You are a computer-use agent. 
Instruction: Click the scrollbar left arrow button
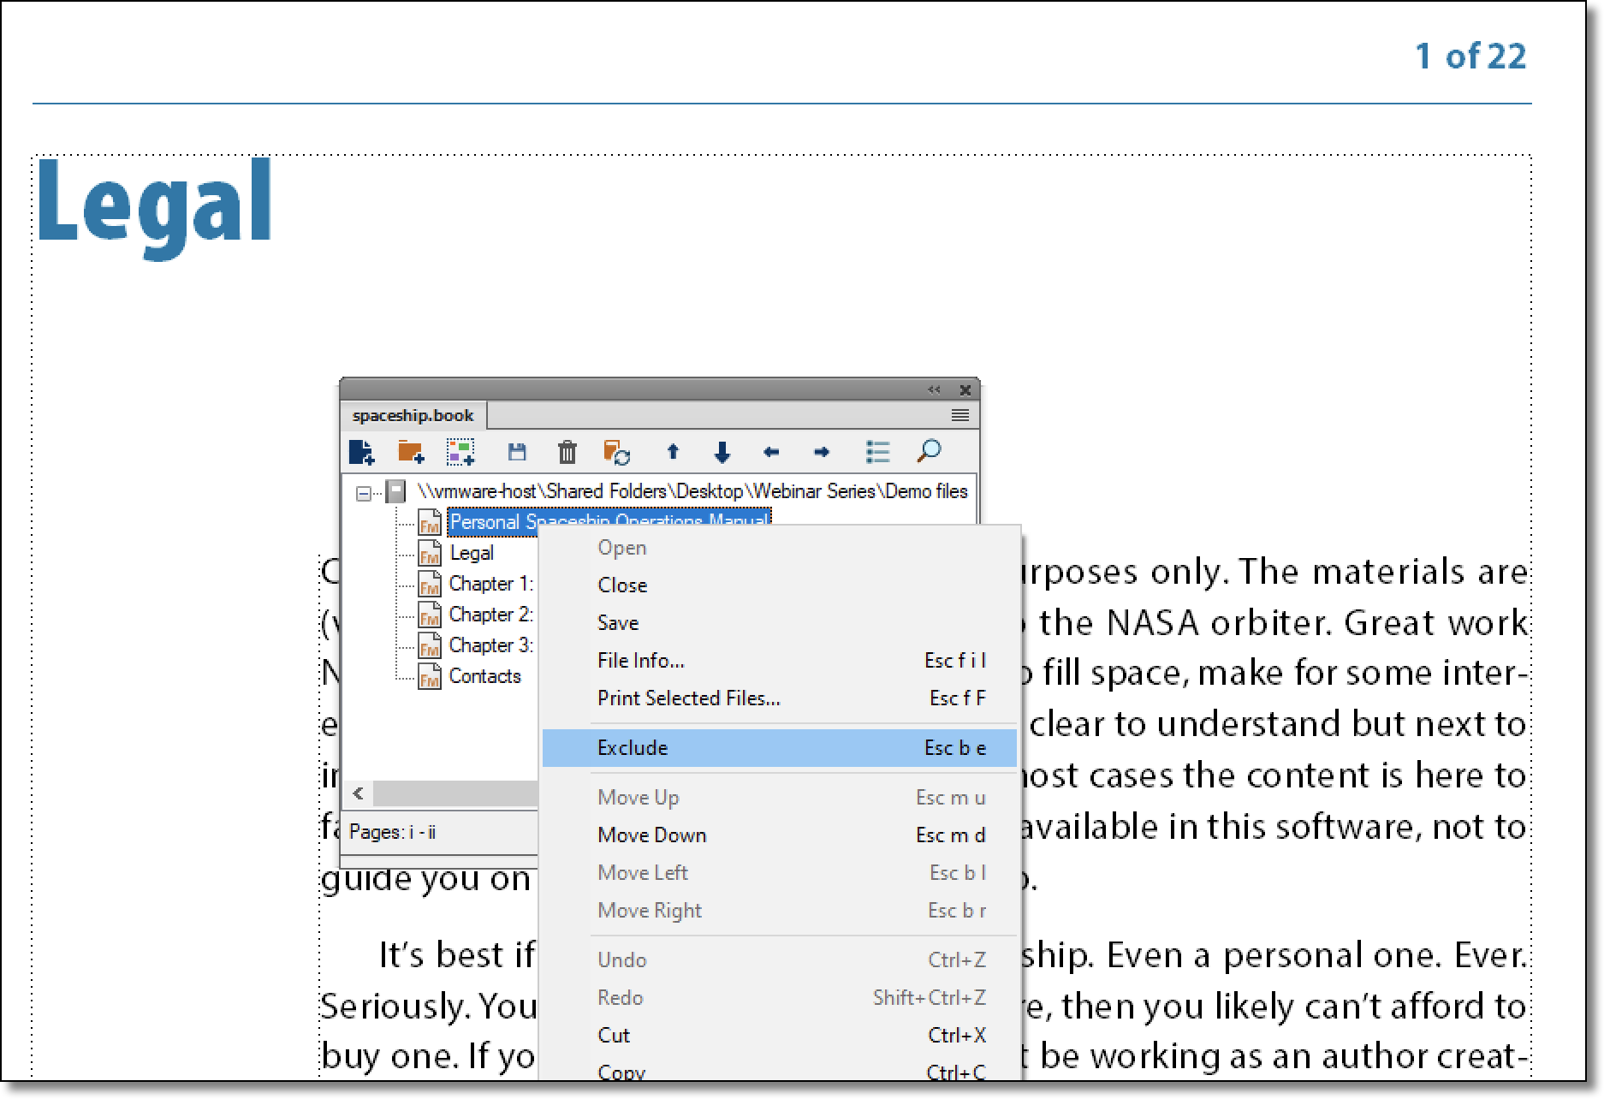click(359, 792)
